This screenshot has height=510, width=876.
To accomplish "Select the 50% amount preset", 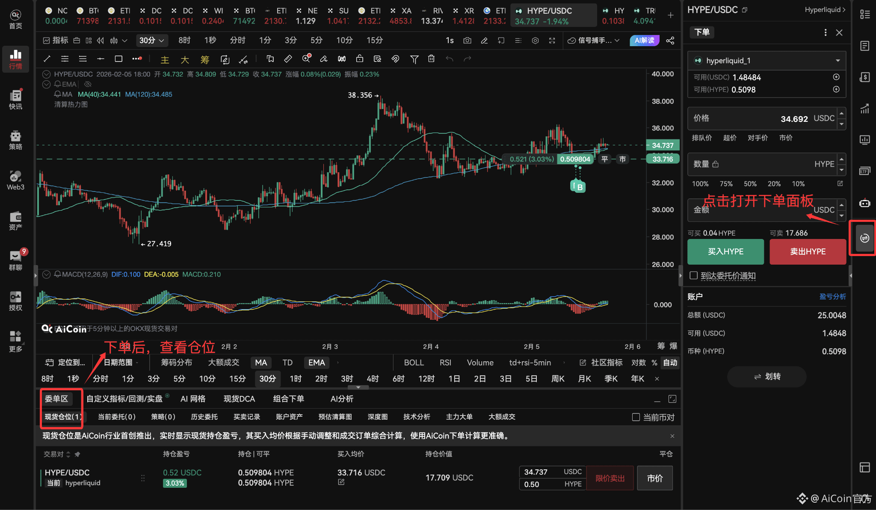I will click(x=751, y=184).
